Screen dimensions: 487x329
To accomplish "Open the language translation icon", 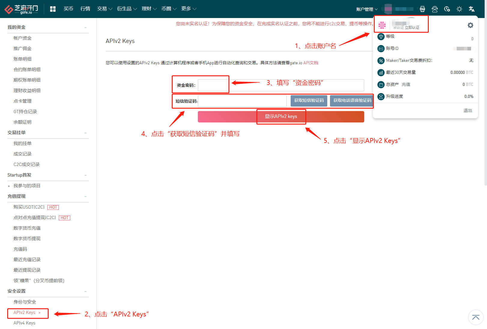I will point(472,9).
